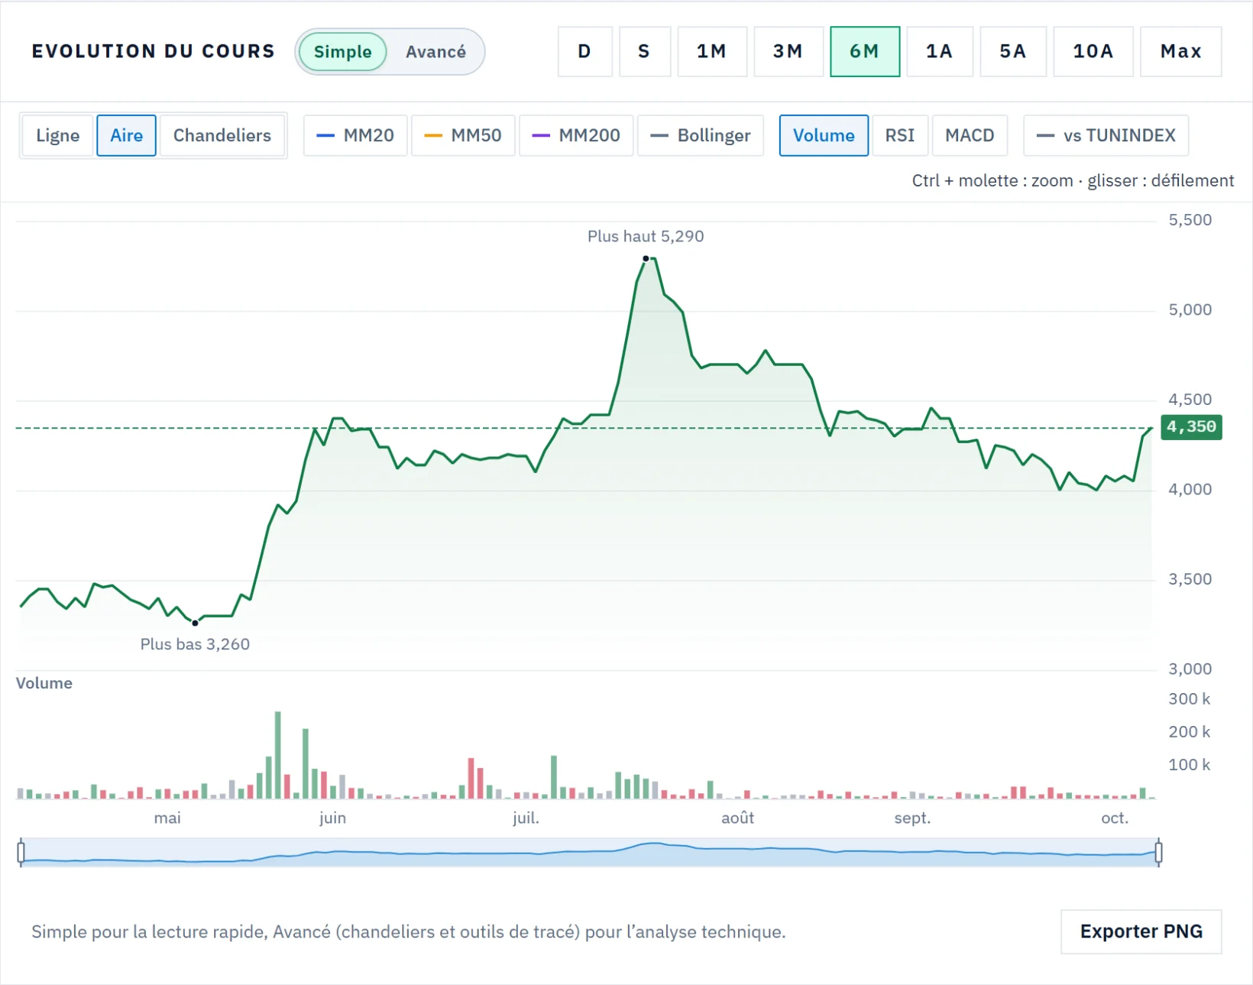1253x985 pixels.
Task: Switch to Simple mode
Action: (342, 52)
